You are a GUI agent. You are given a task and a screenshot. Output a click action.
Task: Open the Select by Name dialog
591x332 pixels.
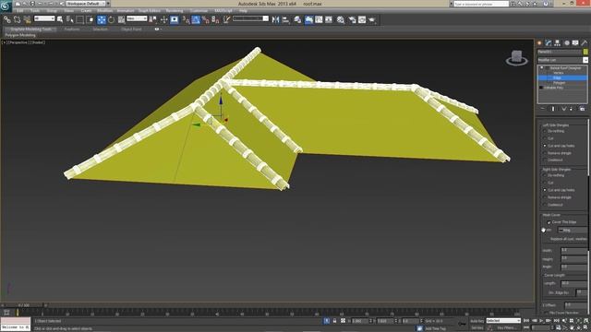click(x=70, y=19)
